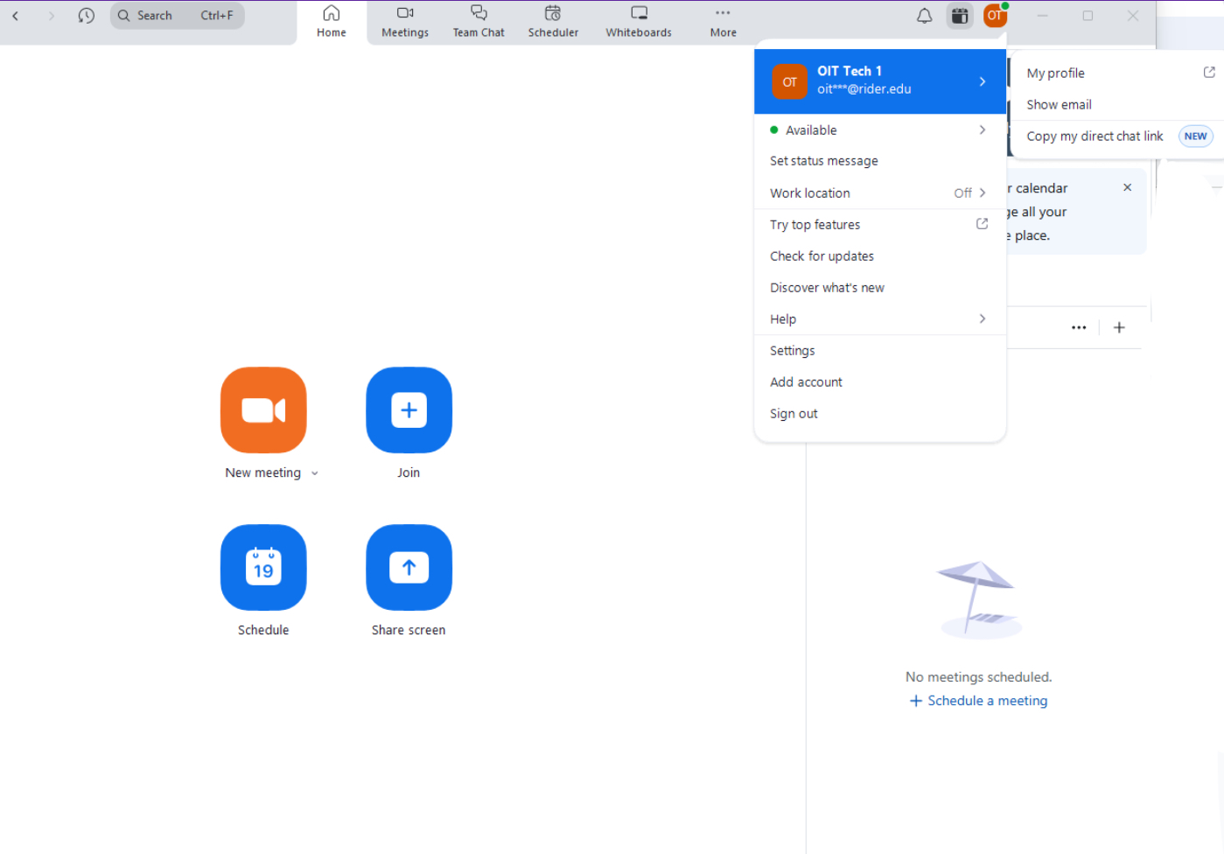Open the Meetings tab

pos(405,22)
